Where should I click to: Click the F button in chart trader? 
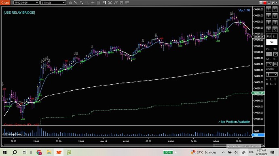(x=268, y=29)
